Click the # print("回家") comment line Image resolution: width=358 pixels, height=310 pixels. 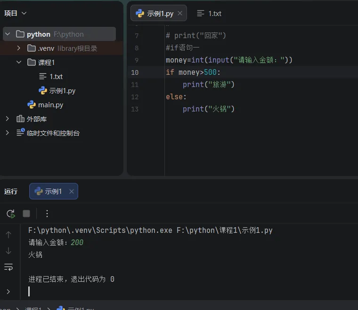pyautogui.click(x=196, y=36)
